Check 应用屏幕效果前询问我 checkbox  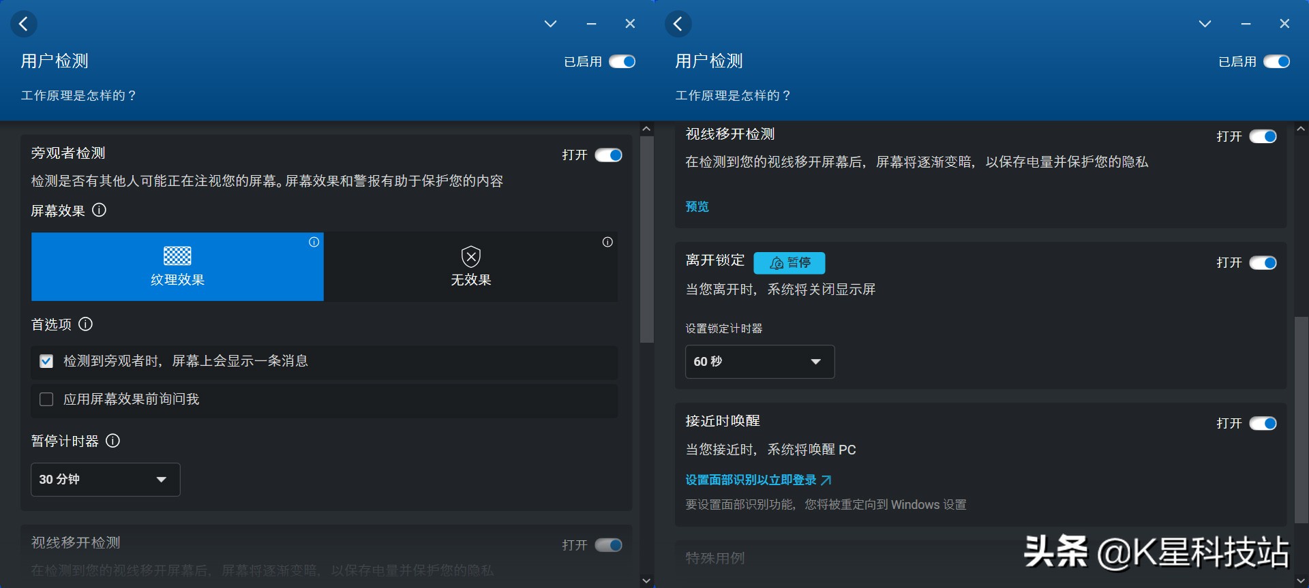tap(46, 399)
